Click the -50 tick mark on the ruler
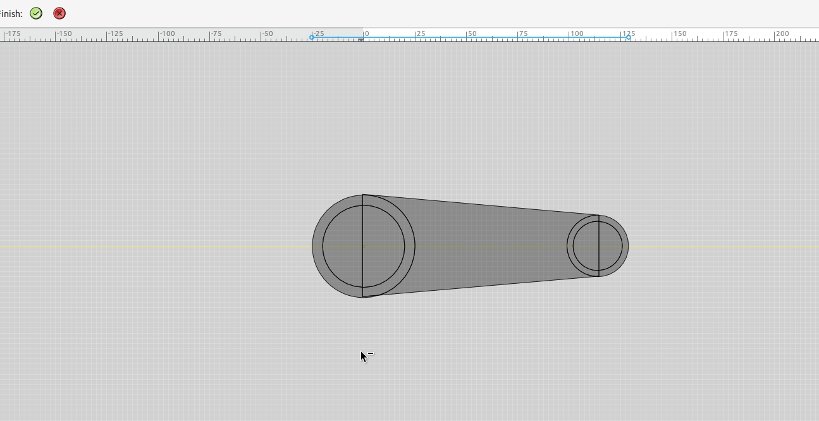The image size is (819, 421). [x=262, y=35]
